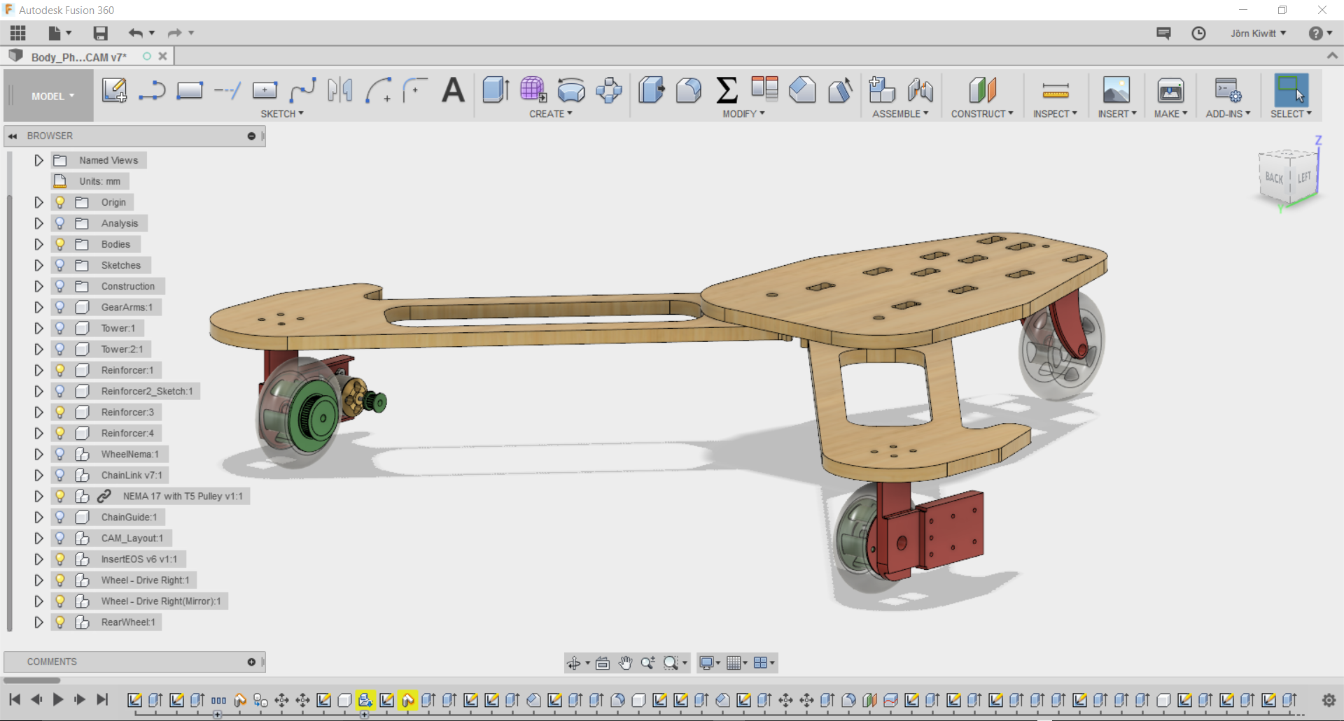Viewport: 1344px width, 721px height.
Task: Expand the Named Views folder
Action: click(38, 160)
